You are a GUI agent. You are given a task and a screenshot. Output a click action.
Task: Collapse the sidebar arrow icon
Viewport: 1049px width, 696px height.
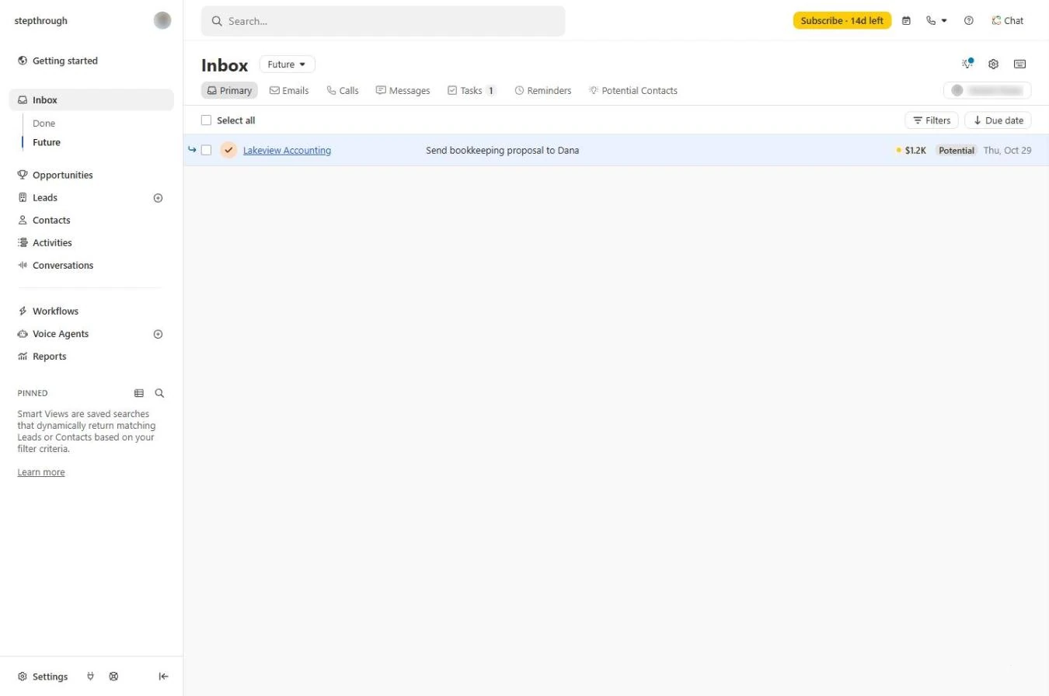click(163, 677)
